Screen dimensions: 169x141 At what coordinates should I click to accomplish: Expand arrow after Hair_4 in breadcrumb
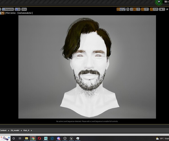(x=31, y=131)
